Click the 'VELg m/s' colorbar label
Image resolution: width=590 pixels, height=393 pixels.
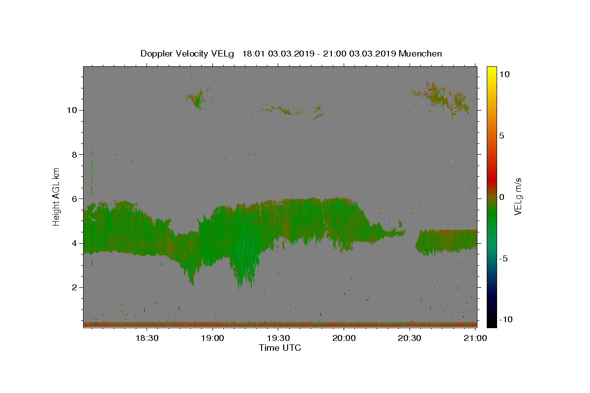click(518, 197)
